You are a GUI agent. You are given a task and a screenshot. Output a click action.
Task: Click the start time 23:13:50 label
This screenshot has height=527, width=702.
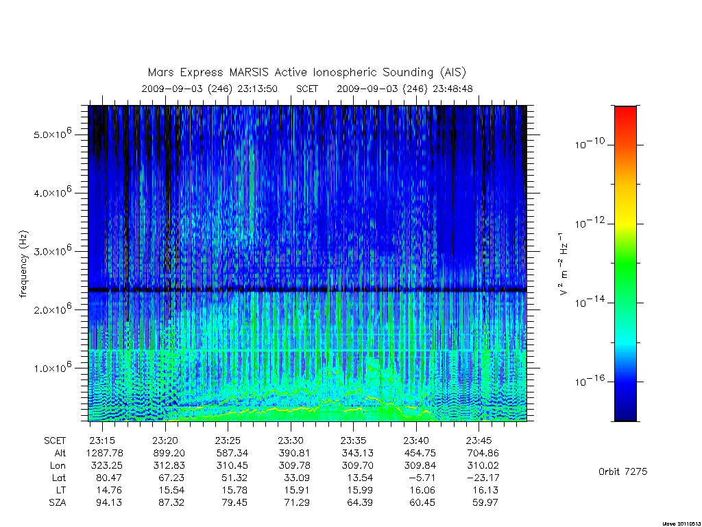point(258,89)
